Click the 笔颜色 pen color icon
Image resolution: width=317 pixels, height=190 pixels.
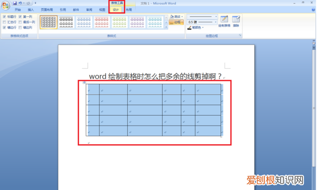[190, 27]
